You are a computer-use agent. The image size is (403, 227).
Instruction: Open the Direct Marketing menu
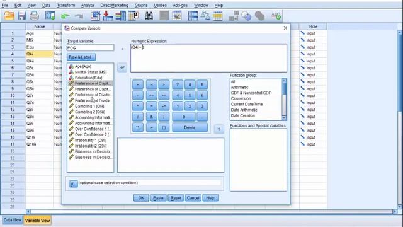(114, 5)
